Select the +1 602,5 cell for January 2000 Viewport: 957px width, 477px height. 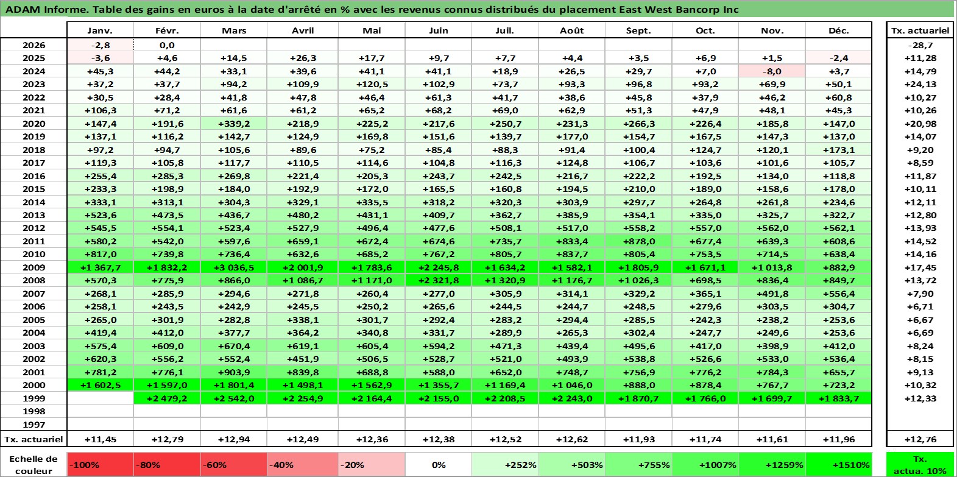pyautogui.click(x=100, y=385)
